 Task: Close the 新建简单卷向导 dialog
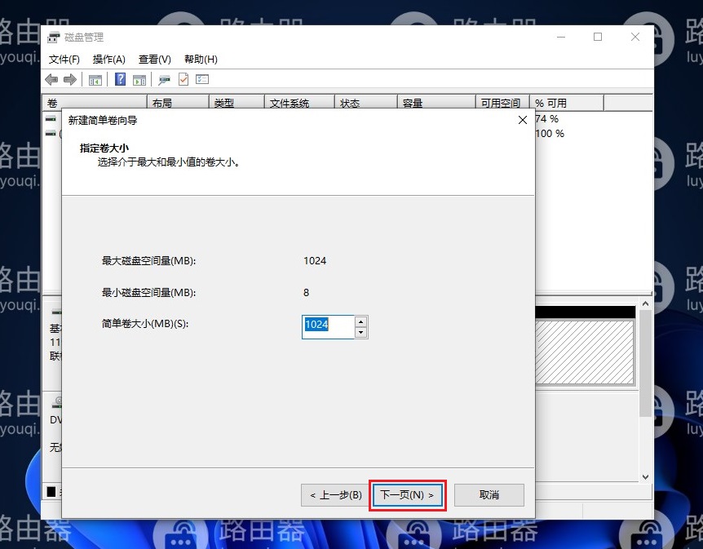coord(522,120)
